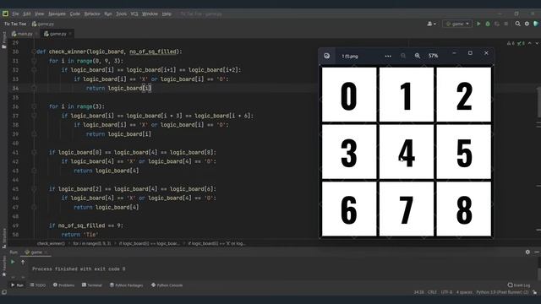Open the game run configuration dropdown

(457, 24)
